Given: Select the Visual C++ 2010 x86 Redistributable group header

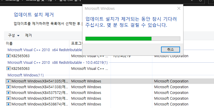Looking at the screenshot, I should point(58,63).
